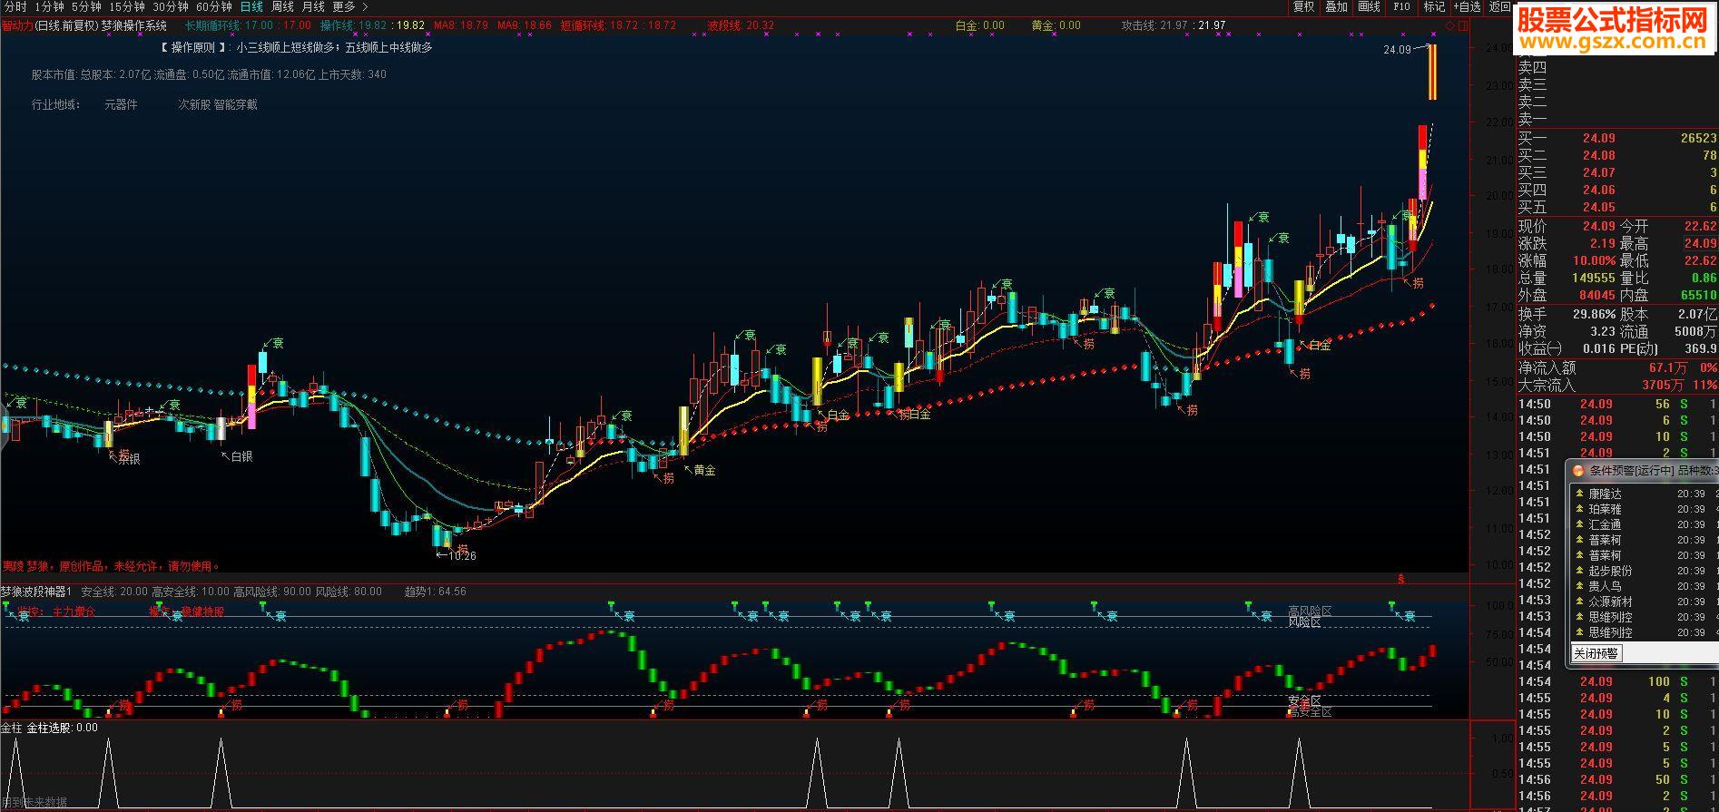Click the 趋势1: 64.56 readout
Viewport: 1719px width, 812px height.
[x=436, y=592]
